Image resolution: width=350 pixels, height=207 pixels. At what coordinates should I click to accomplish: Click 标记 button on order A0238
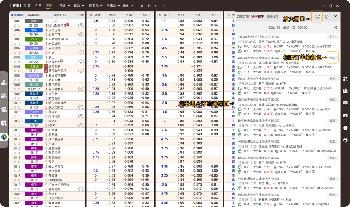(x=332, y=142)
